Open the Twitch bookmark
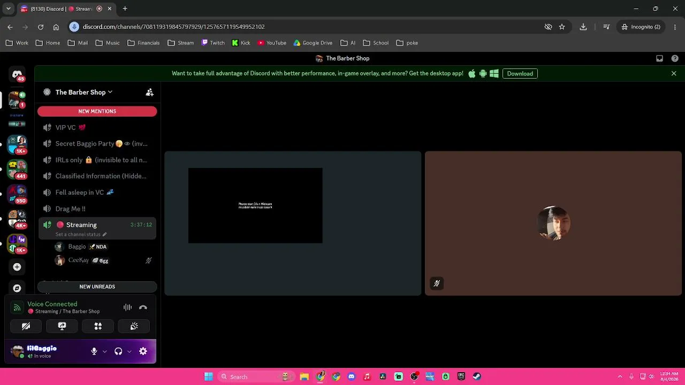Image resolution: width=685 pixels, height=385 pixels. 213,43
